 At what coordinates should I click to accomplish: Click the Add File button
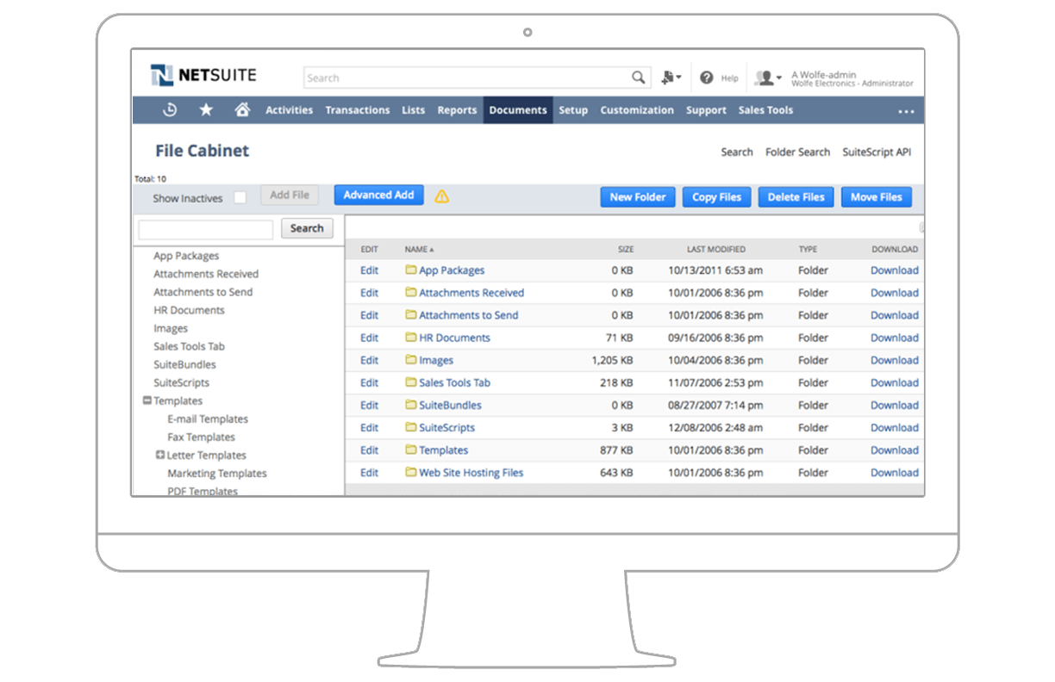click(x=290, y=195)
